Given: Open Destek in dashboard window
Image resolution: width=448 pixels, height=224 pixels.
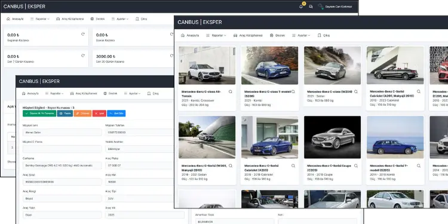Looking at the screenshot, I should click(x=97, y=19).
